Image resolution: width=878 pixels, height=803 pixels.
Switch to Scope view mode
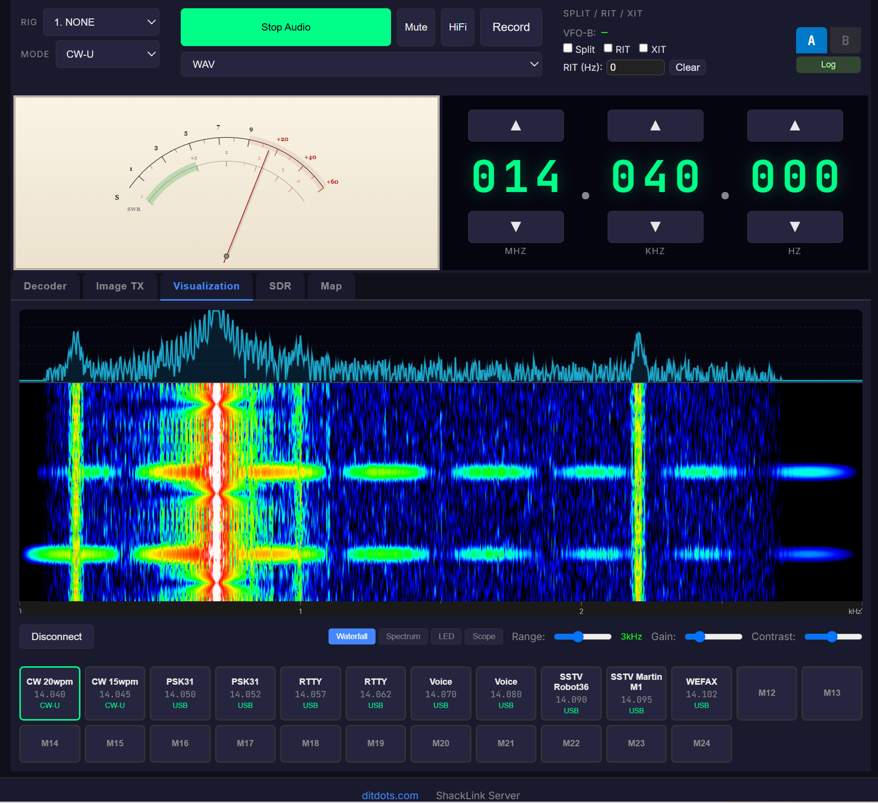pyautogui.click(x=484, y=636)
